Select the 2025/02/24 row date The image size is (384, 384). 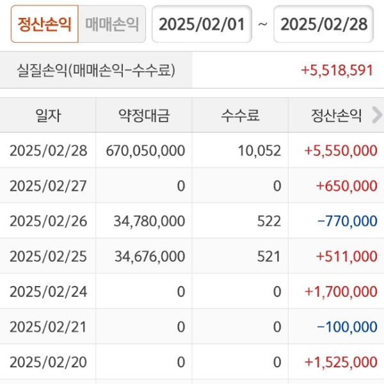pos(48,292)
